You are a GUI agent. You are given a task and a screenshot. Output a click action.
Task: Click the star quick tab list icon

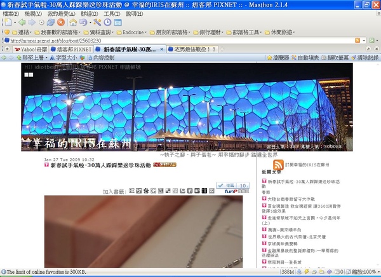(x=7, y=49)
